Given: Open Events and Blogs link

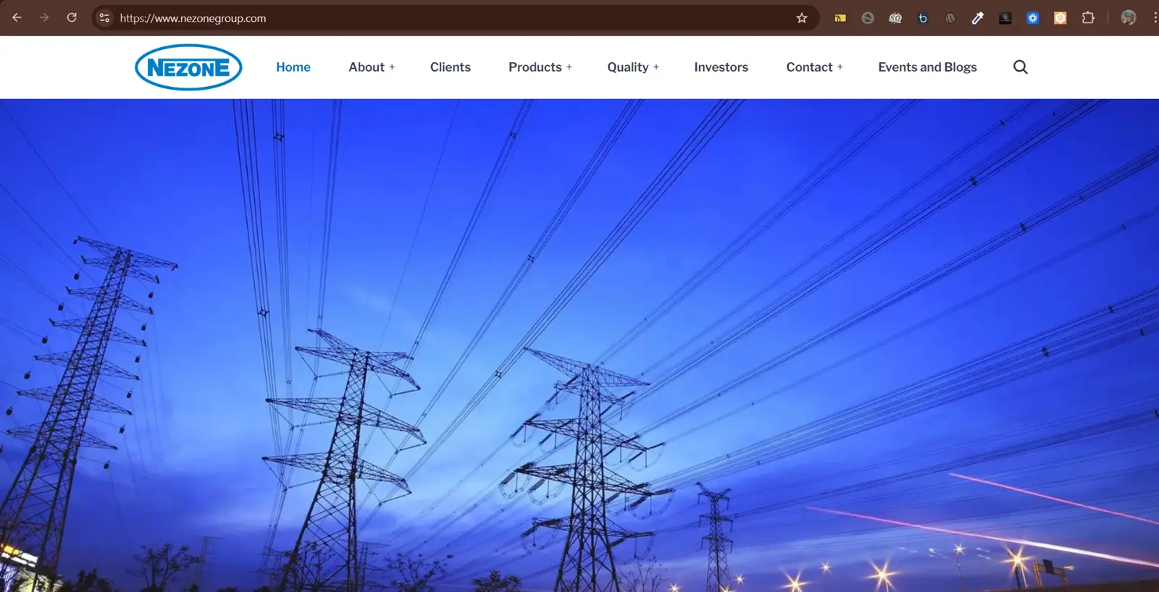Looking at the screenshot, I should [927, 67].
